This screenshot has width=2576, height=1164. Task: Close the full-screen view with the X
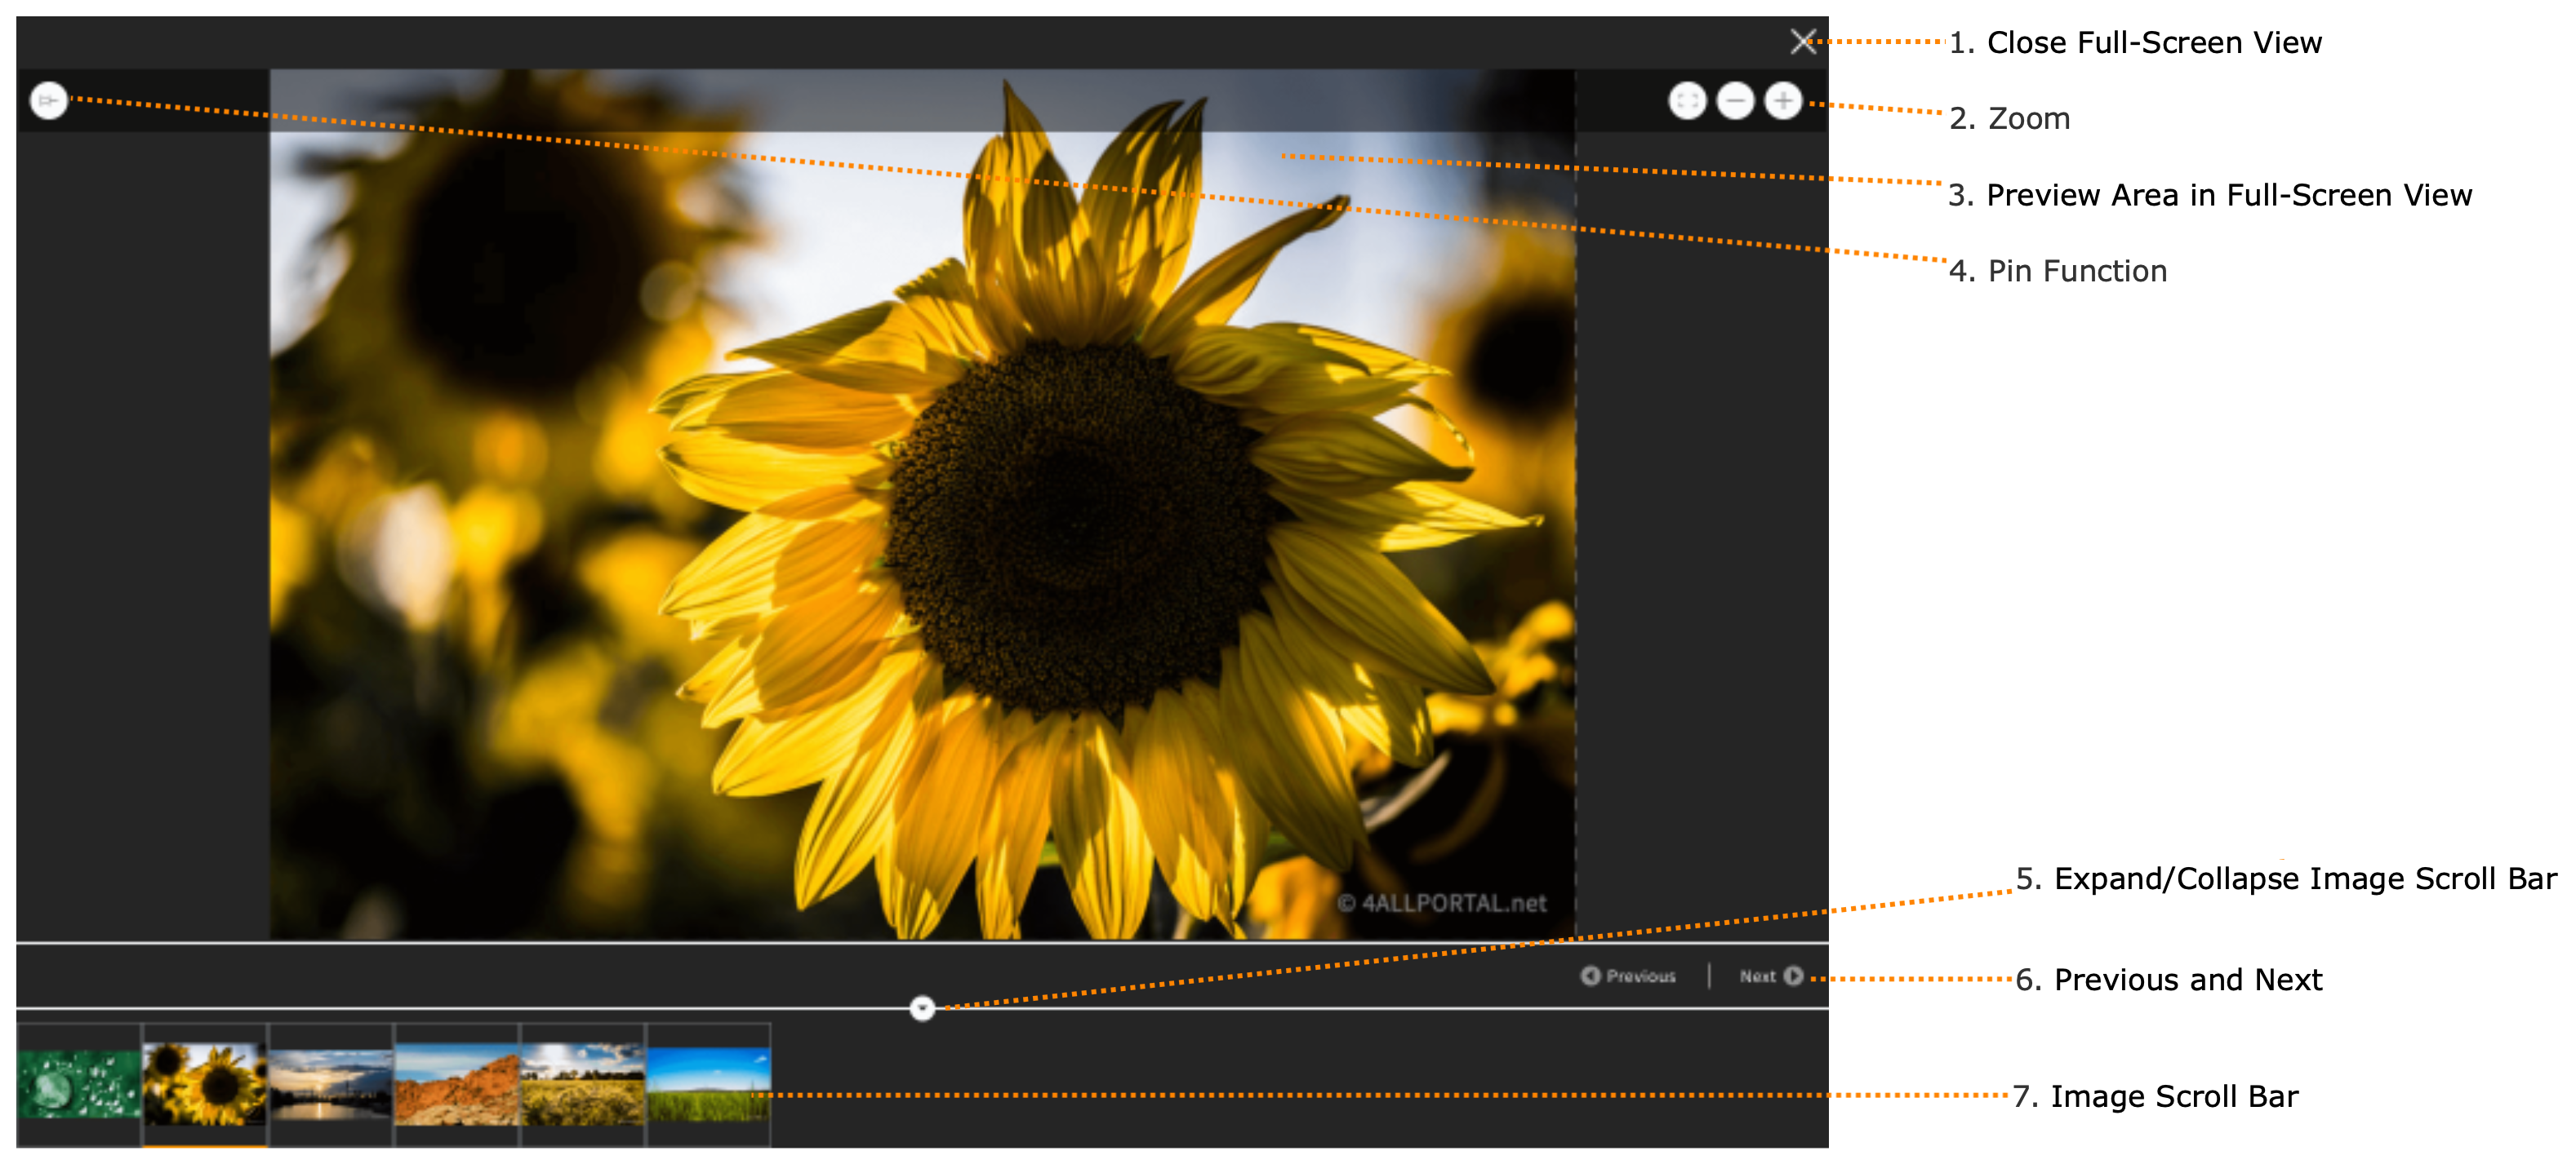[1802, 41]
